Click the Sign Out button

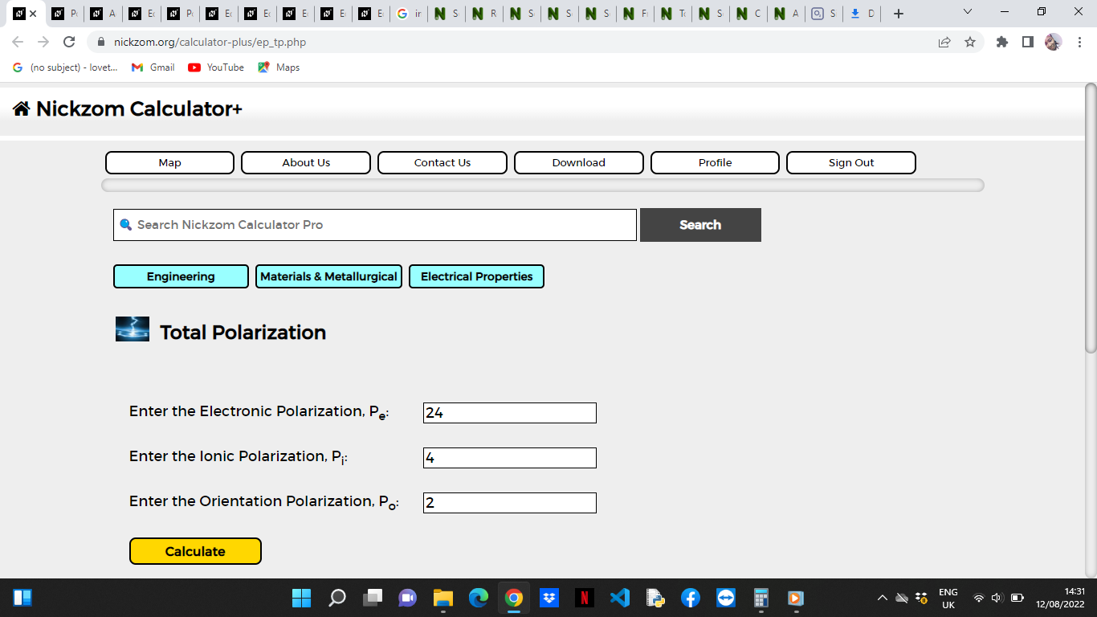coord(851,162)
